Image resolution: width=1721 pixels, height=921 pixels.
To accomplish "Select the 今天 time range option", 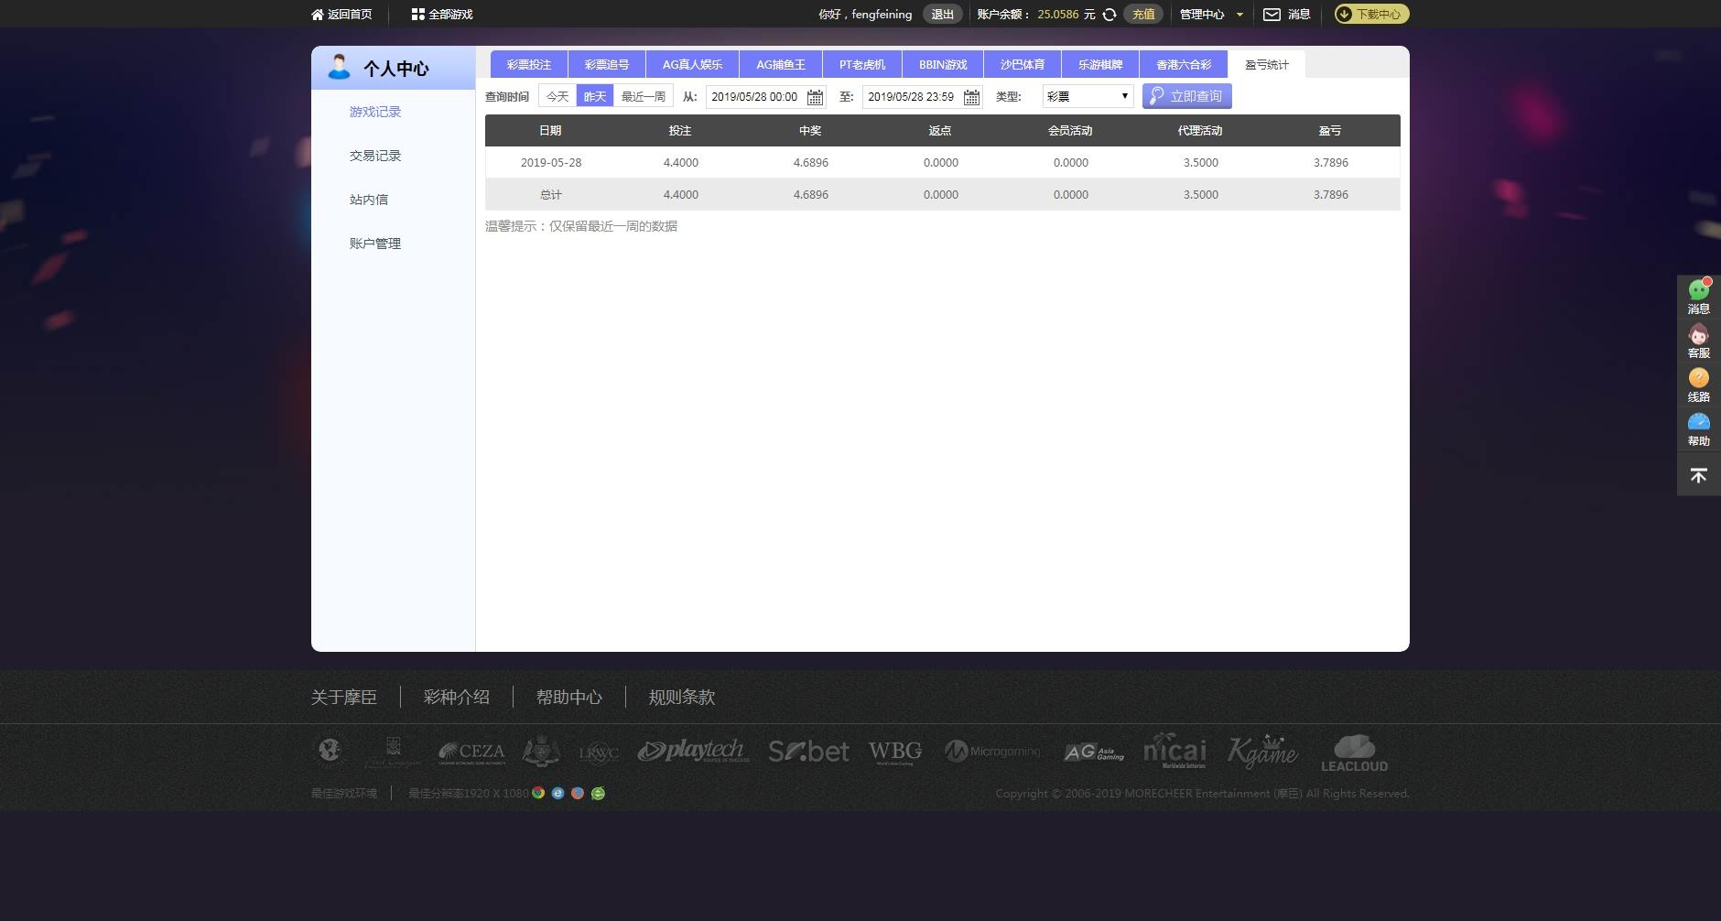I will [557, 96].
